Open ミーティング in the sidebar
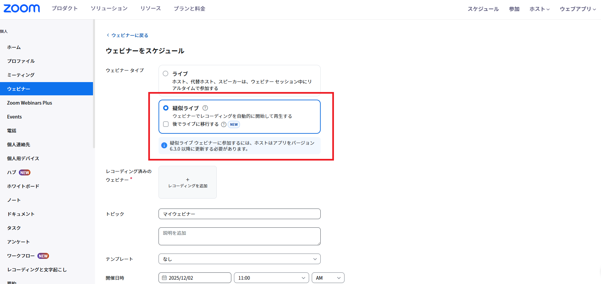This screenshot has height=284, width=601. click(21, 75)
